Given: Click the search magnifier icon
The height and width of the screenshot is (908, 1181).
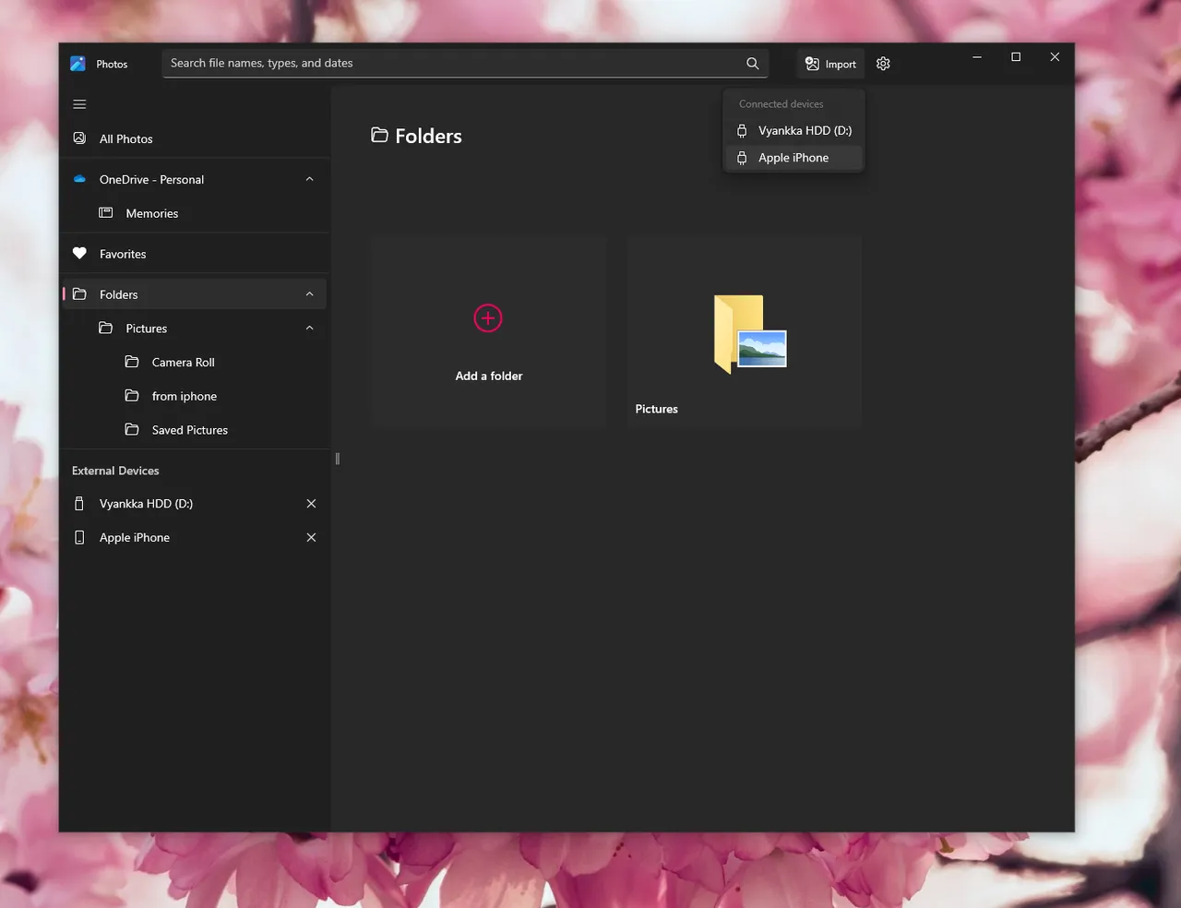Looking at the screenshot, I should pos(753,64).
